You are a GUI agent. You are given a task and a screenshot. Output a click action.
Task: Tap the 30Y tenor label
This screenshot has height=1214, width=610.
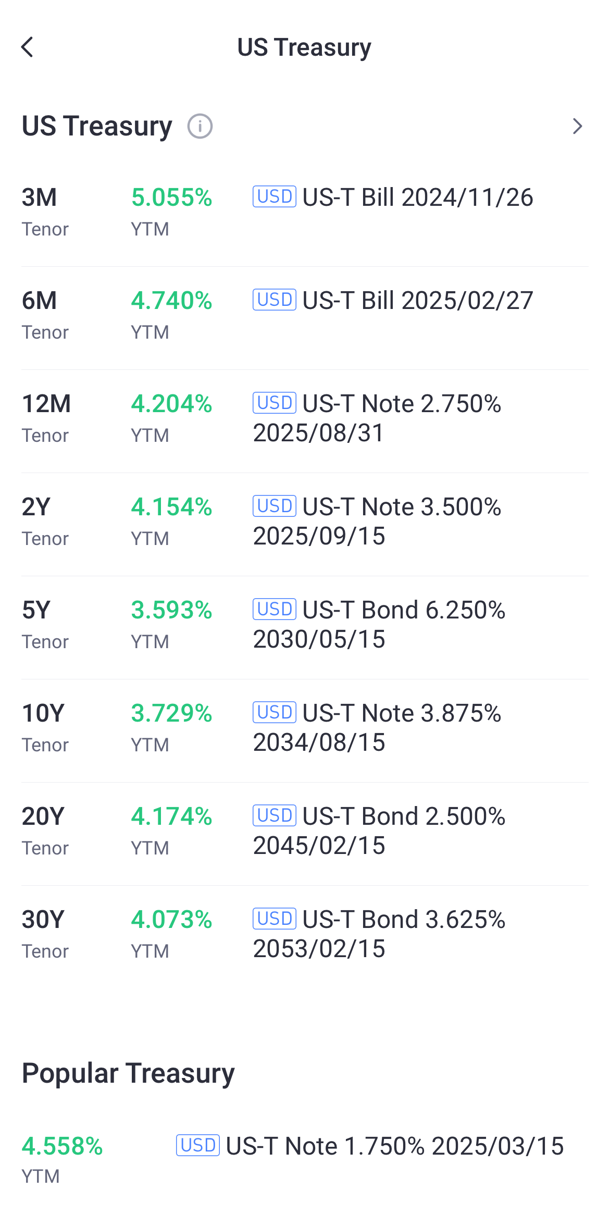tap(43, 920)
